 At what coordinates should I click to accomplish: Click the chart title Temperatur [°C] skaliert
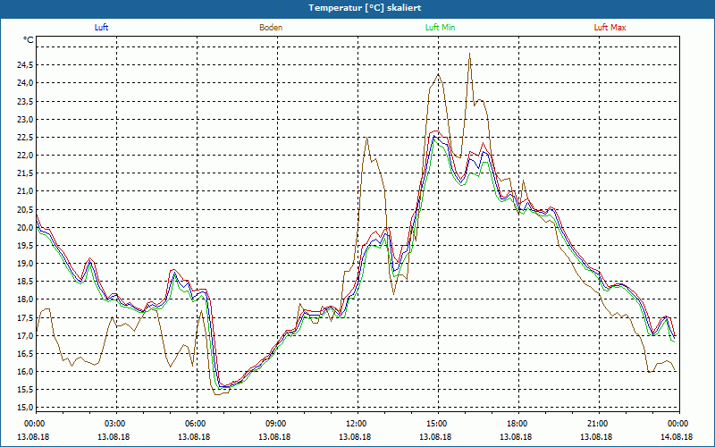357,7
